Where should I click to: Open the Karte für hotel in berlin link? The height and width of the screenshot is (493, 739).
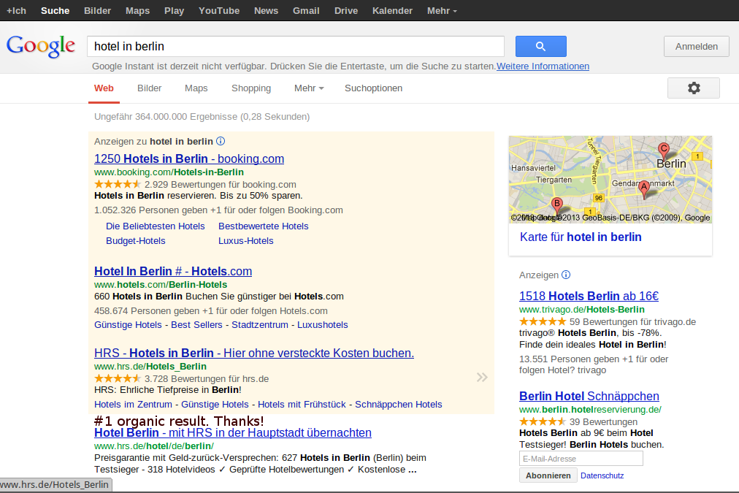click(581, 237)
